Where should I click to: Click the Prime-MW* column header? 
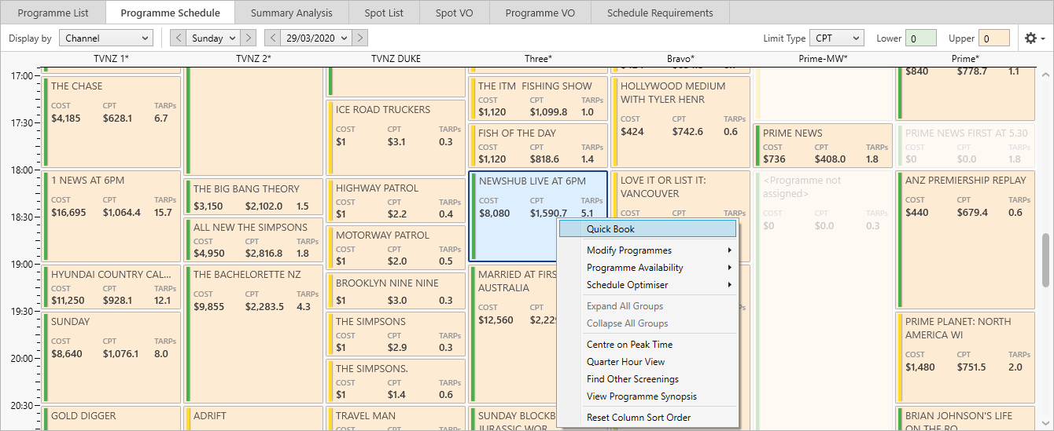tap(823, 59)
